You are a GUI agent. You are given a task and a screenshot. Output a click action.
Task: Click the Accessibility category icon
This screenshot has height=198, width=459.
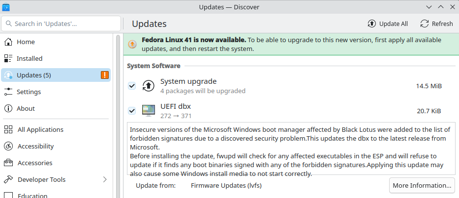click(x=8, y=146)
